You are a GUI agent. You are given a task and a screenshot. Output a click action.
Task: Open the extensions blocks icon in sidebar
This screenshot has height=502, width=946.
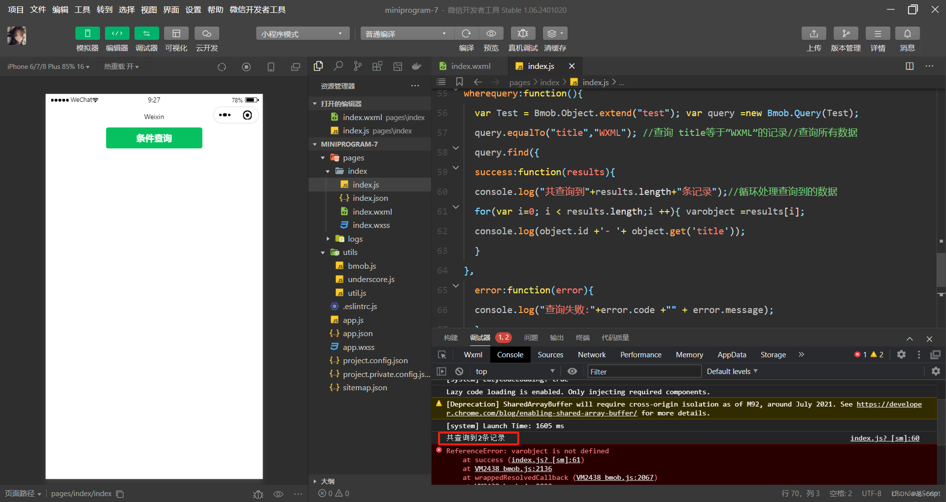(377, 66)
